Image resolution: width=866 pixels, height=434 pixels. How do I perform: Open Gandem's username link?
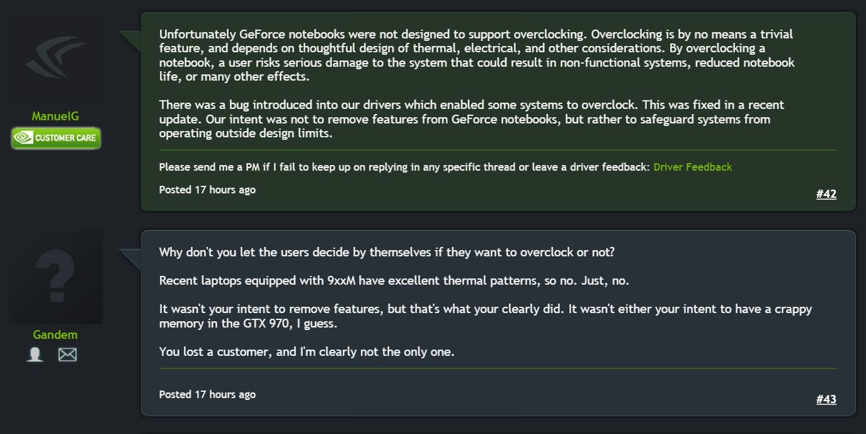tap(55, 334)
